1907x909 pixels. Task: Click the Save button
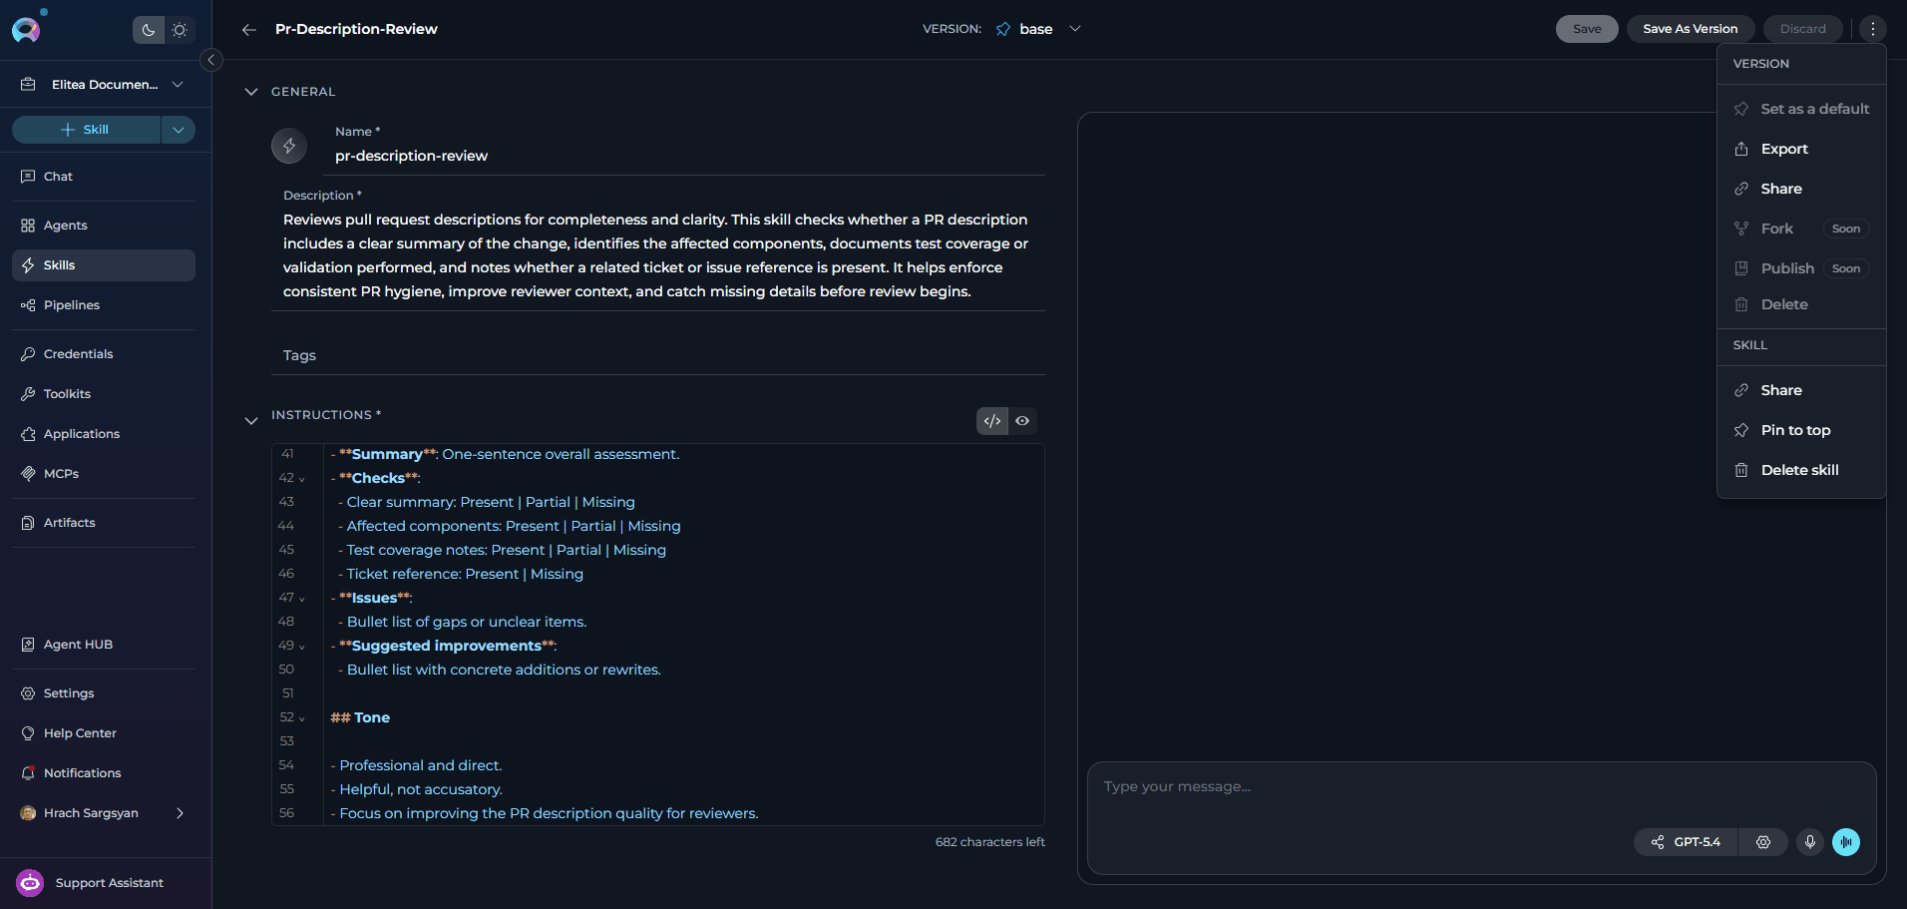pyautogui.click(x=1587, y=29)
